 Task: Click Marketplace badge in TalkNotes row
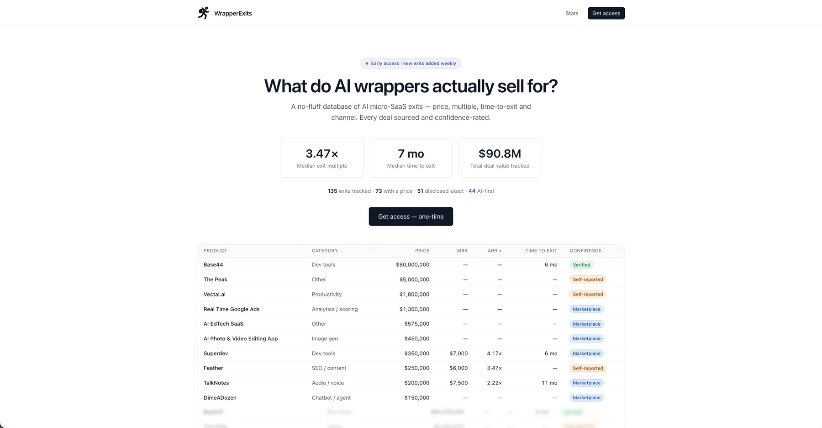586,383
